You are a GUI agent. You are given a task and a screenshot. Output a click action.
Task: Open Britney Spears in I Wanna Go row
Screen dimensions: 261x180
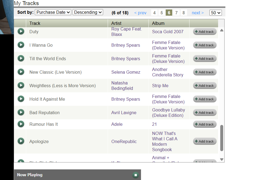point(126,45)
